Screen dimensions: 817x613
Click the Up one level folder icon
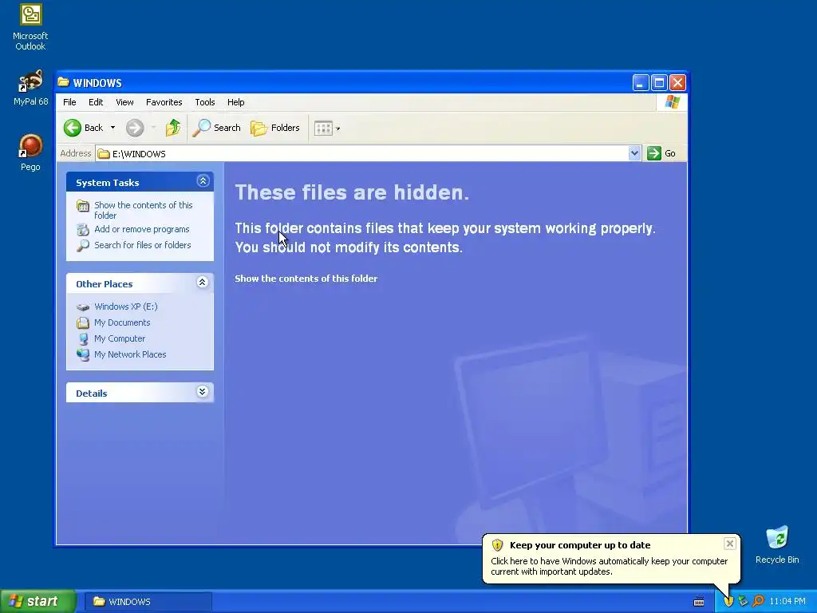click(x=173, y=128)
